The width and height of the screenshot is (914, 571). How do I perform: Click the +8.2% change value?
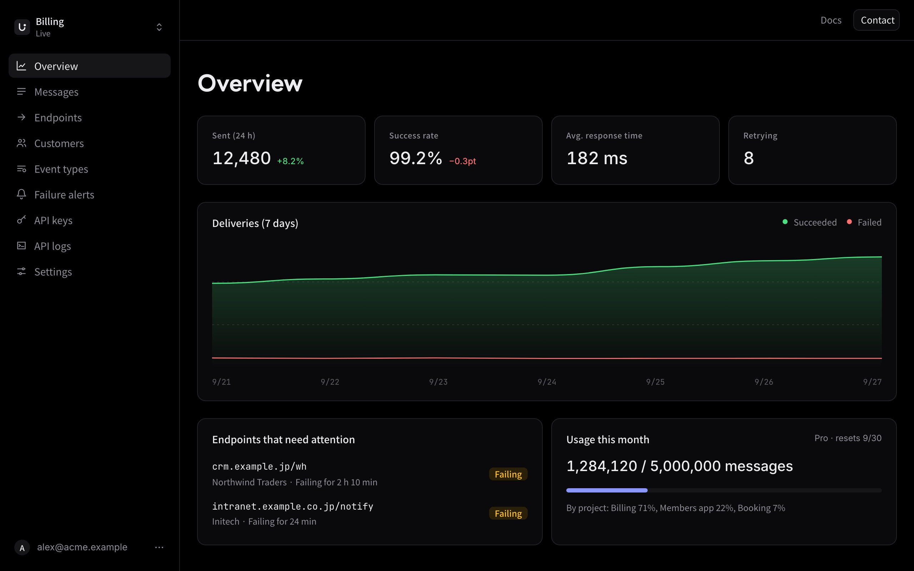click(x=290, y=161)
